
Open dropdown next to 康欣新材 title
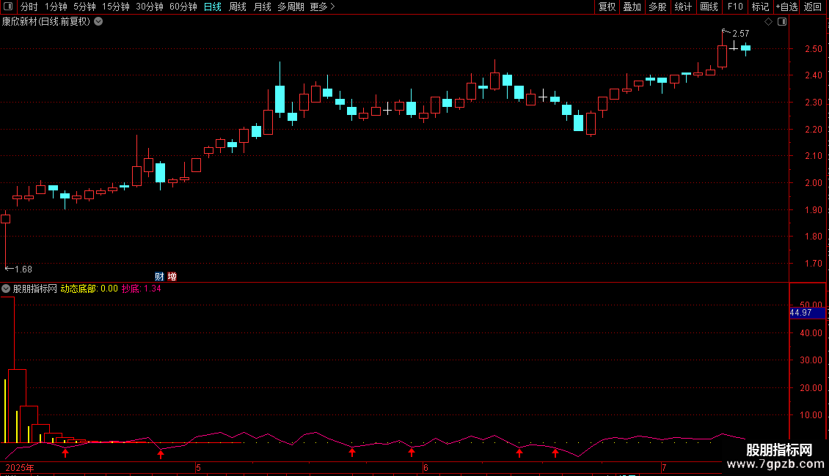pyautogui.click(x=98, y=22)
